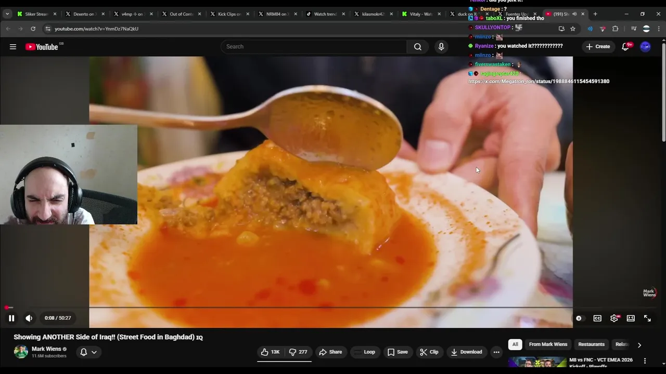Open Mark Wiens channel name link
666x374 pixels.
coord(46,349)
